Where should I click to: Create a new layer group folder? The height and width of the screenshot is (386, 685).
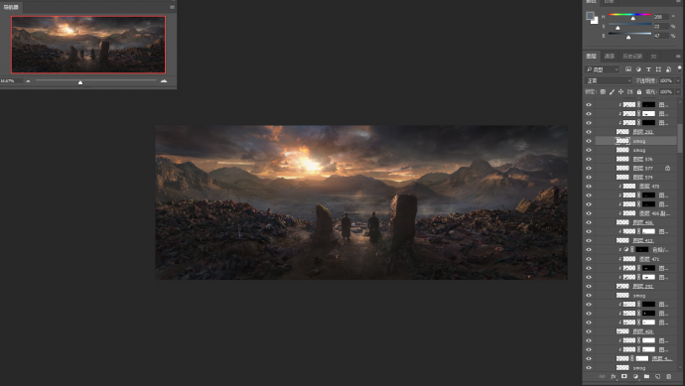coord(646,376)
